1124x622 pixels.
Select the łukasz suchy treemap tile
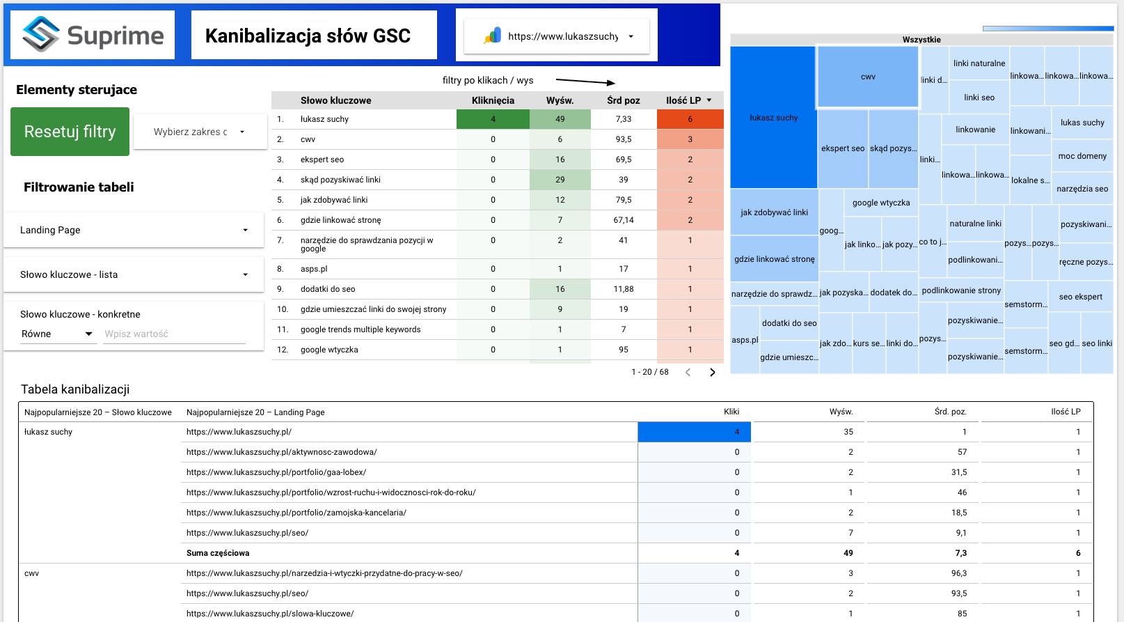pos(773,118)
